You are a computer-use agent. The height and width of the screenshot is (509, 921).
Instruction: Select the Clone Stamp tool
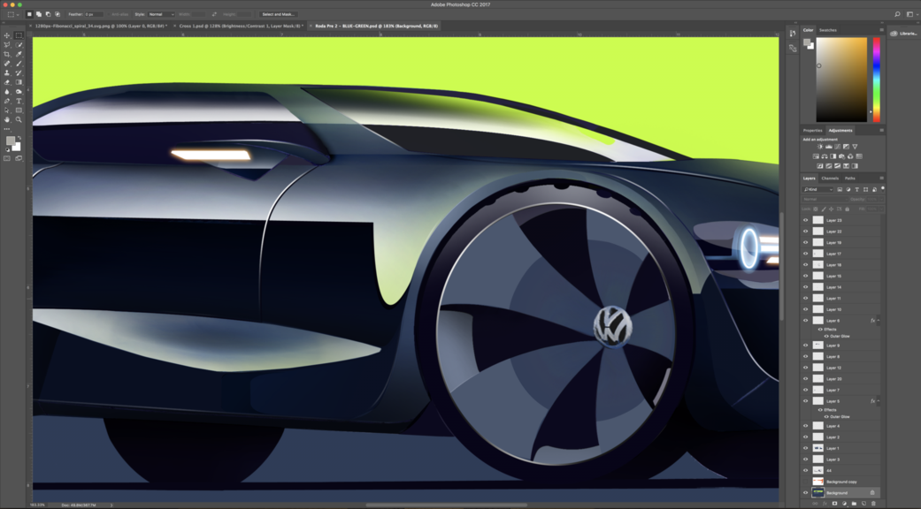point(7,72)
